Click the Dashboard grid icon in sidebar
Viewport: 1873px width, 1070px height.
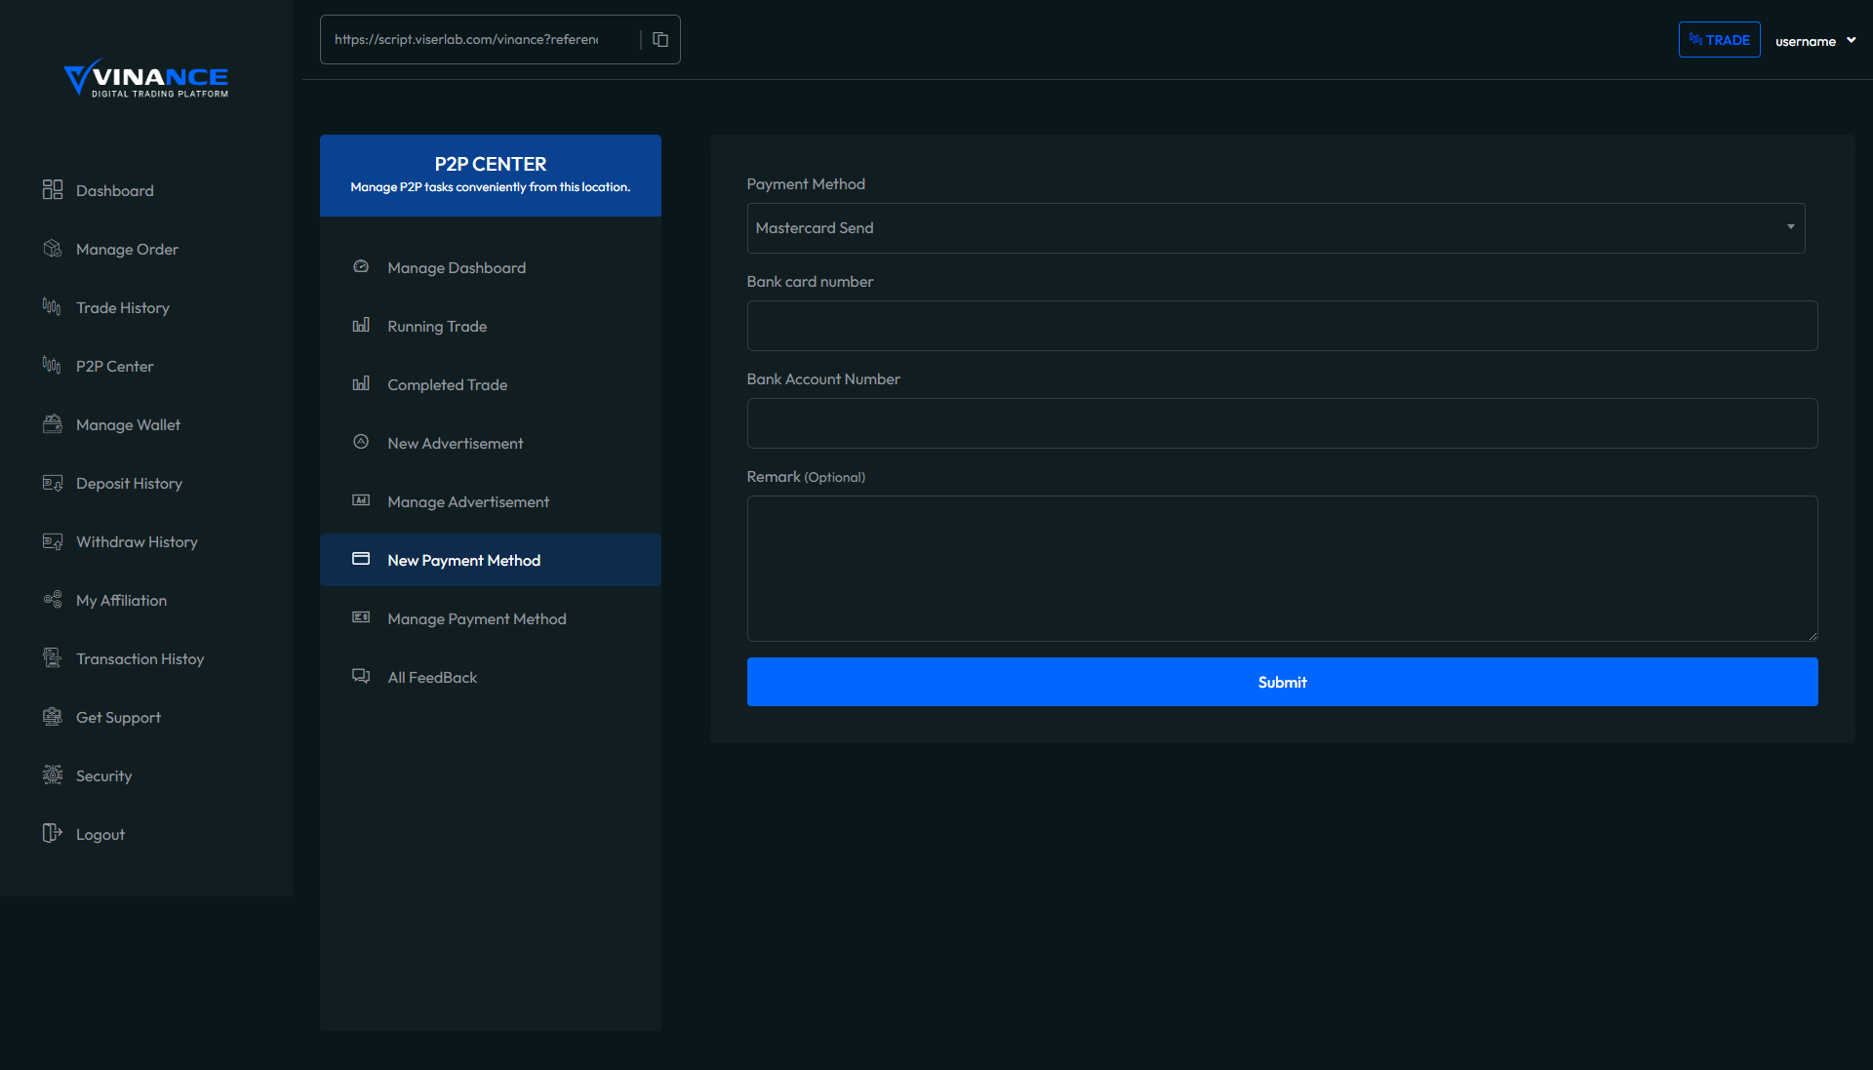click(53, 190)
